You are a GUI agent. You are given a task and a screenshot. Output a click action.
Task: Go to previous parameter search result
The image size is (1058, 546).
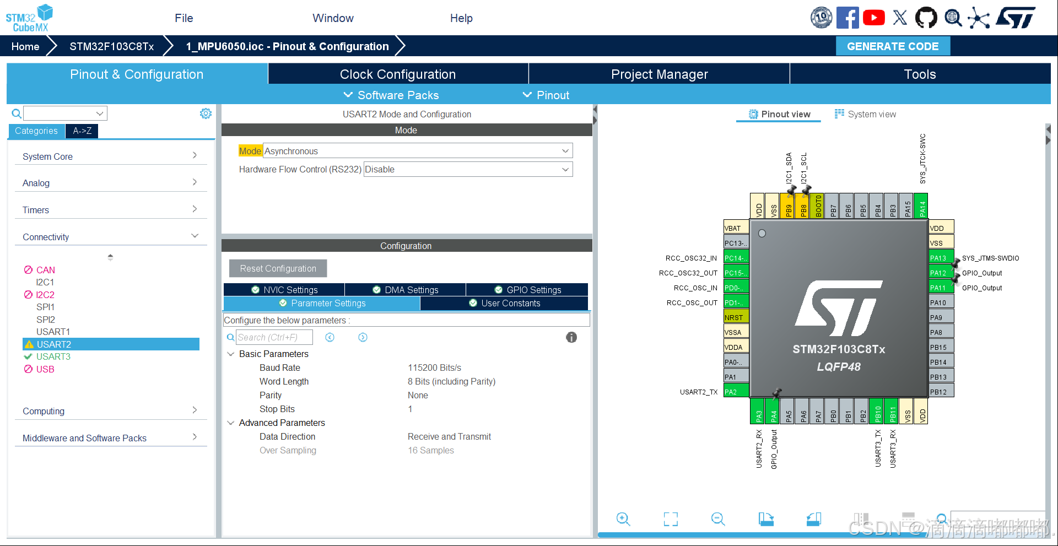point(330,337)
